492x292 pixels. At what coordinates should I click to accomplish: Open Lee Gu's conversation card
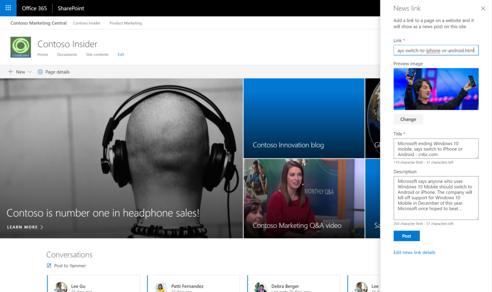coord(94,283)
